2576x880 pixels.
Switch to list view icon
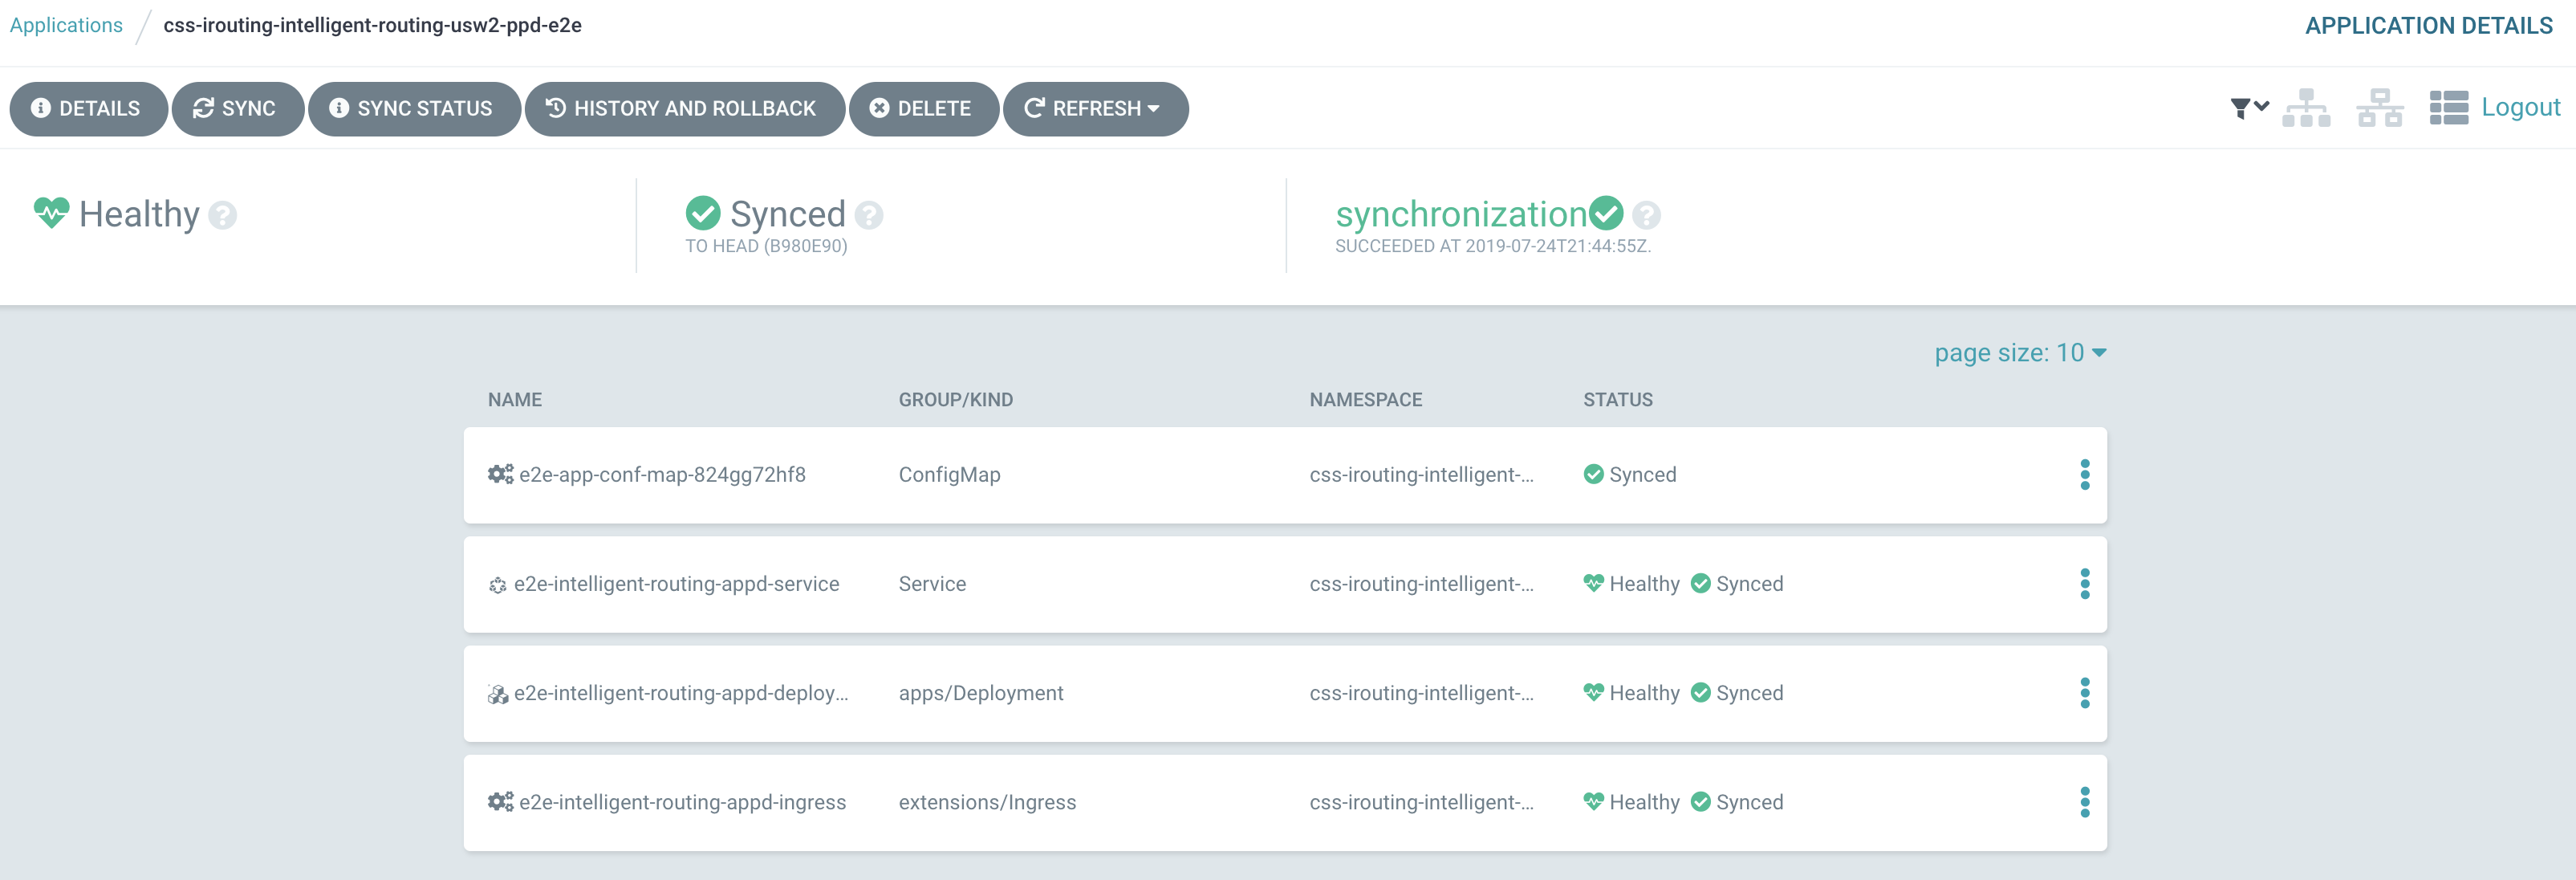pyautogui.click(x=2450, y=107)
